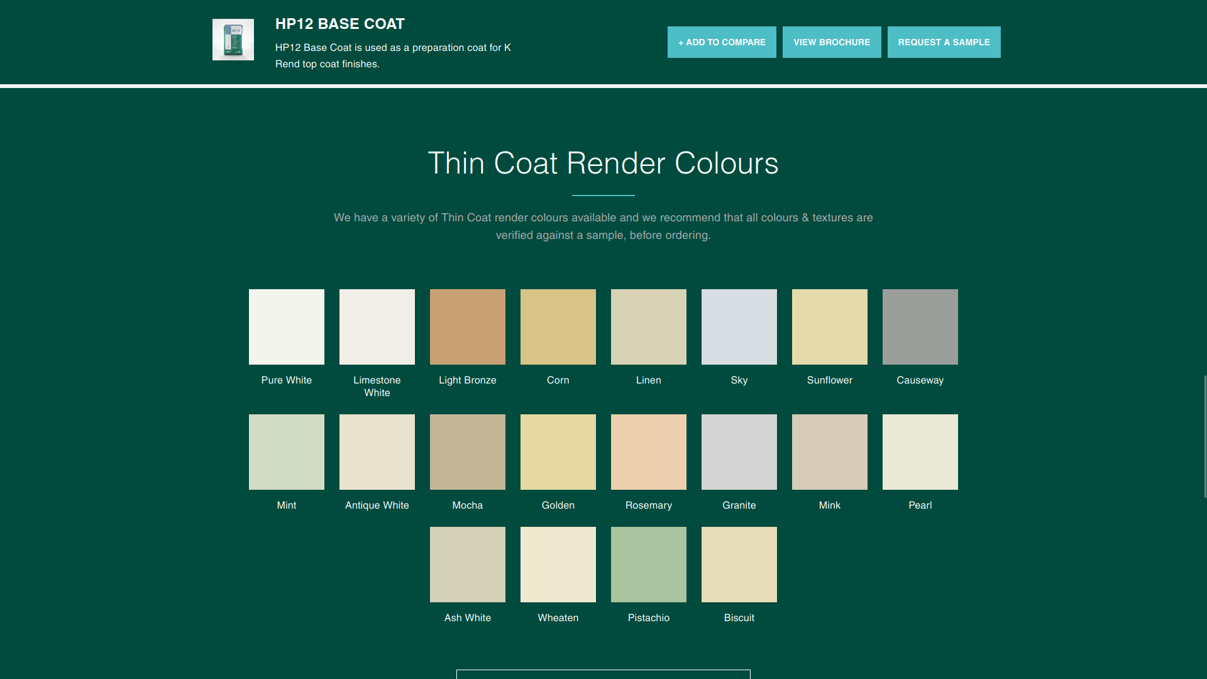Select the Pearl colour swatch
1207x679 pixels.
point(920,452)
